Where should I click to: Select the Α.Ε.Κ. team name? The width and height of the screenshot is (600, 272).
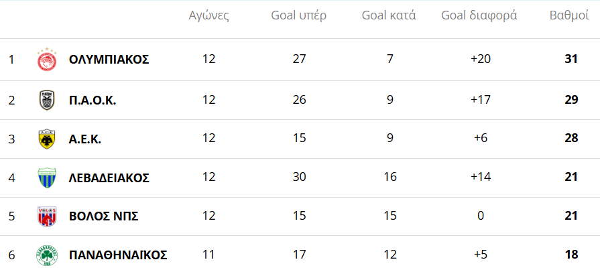coord(85,139)
